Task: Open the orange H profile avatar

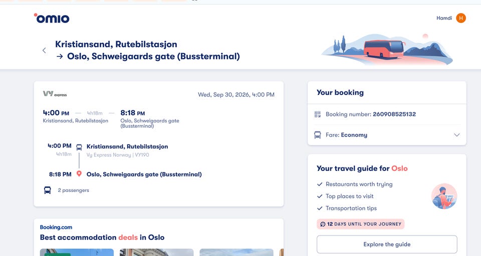Action: [461, 18]
